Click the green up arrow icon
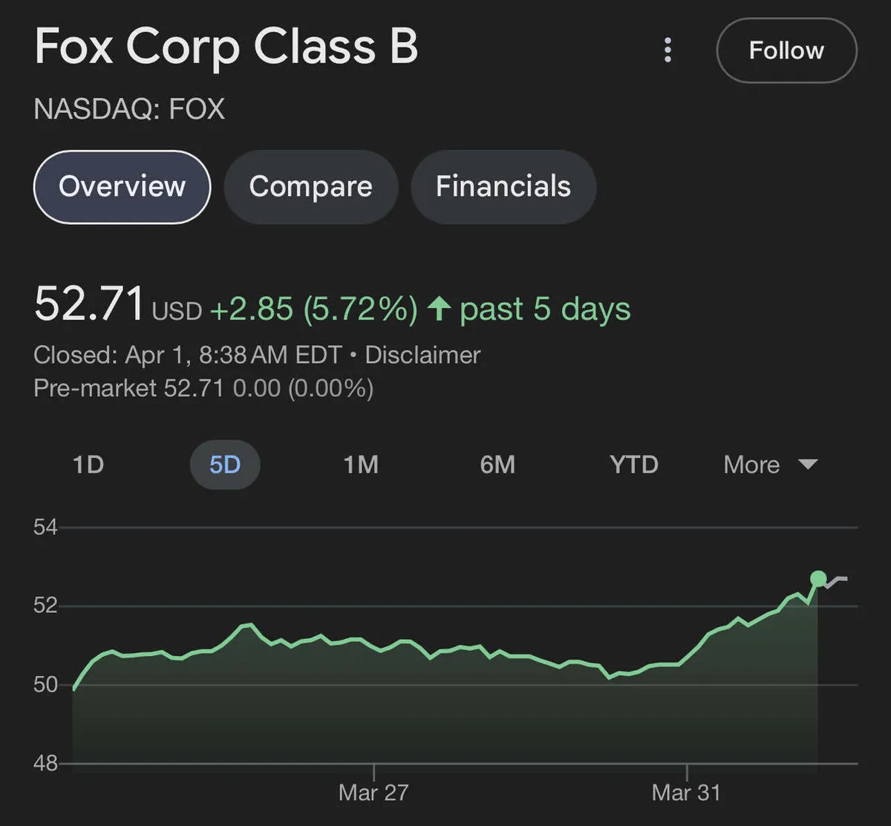The height and width of the screenshot is (826, 891). click(x=440, y=309)
